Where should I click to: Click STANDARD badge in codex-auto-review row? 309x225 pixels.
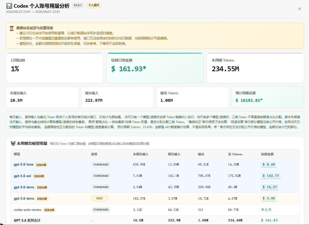(x=101, y=210)
